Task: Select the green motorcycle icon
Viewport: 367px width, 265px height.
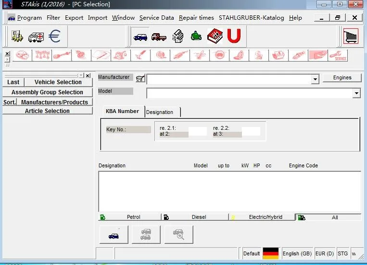Action: point(196,36)
